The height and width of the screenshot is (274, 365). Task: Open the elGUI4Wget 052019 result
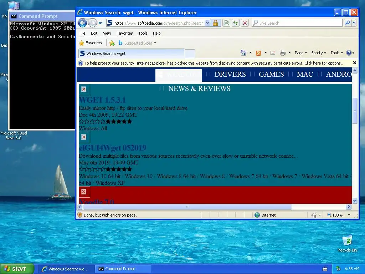[x=113, y=148]
